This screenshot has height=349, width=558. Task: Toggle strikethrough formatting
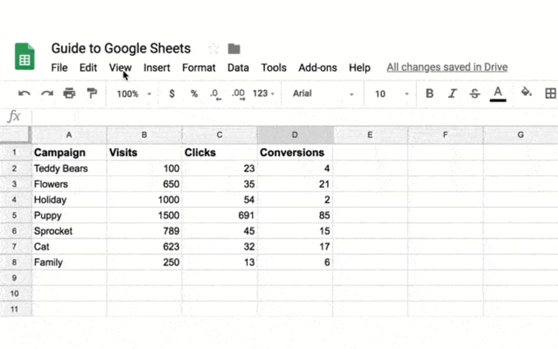pyautogui.click(x=474, y=94)
